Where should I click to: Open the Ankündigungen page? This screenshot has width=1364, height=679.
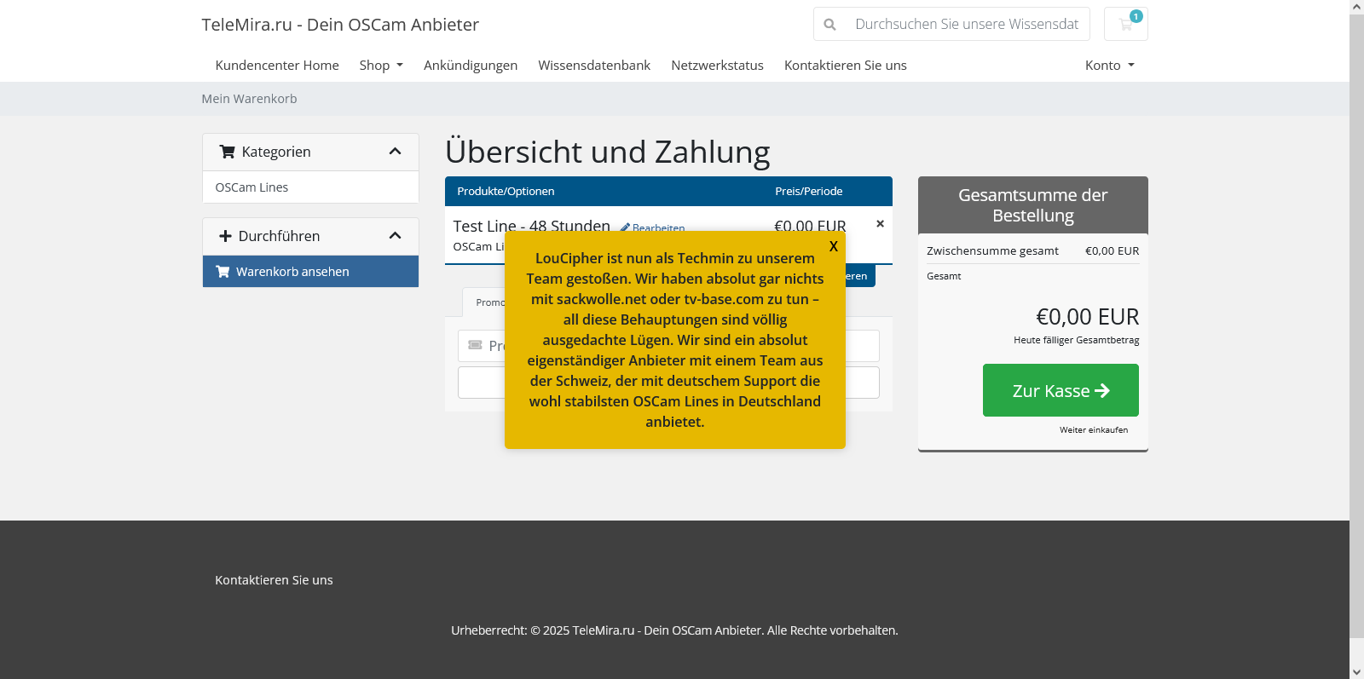pyautogui.click(x=470, y=66)
